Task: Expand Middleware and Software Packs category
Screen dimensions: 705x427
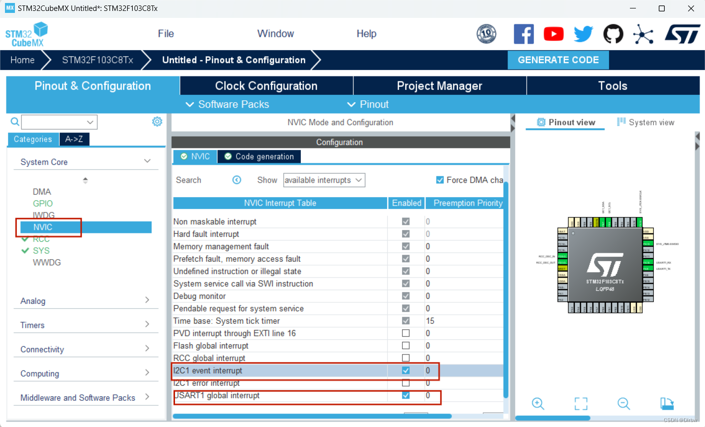Action: point(86,398)
